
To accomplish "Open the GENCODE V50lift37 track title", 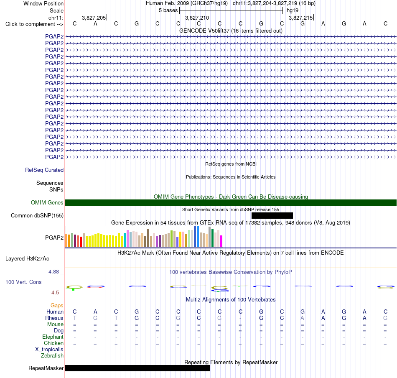I will [x=231, y=31].
